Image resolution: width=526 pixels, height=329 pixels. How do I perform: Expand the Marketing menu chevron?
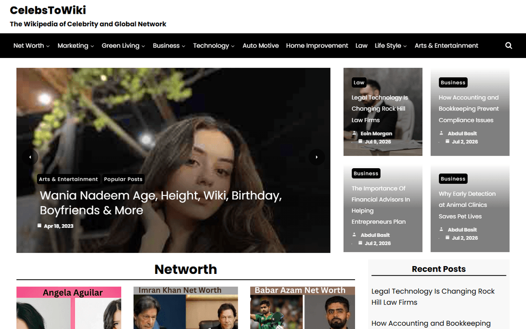click(x=92, y=46)
